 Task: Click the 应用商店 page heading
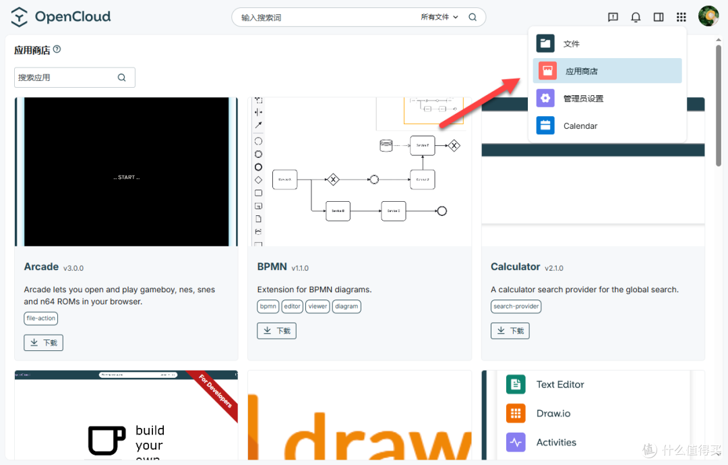point(32,50)
